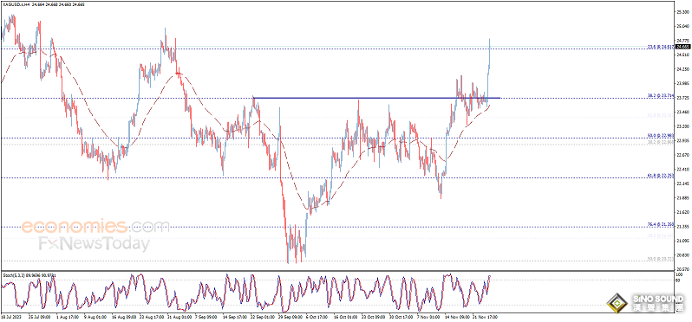Click the 22.145 price axis label
The image size is (692, 322).
click(x=682, y=184)
